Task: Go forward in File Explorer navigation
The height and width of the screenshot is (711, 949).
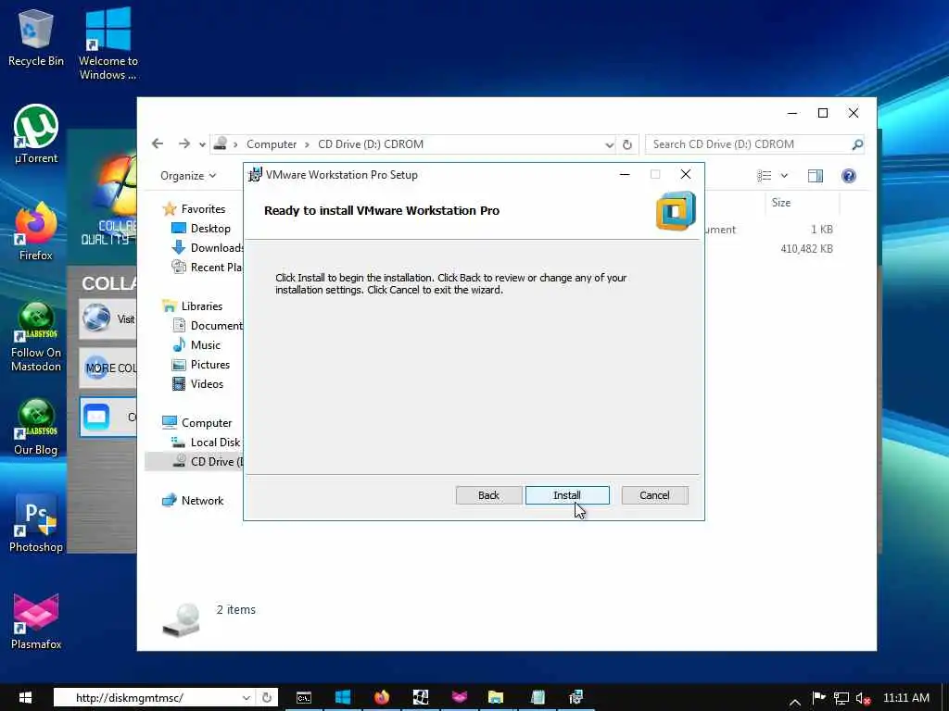Action: [x=184, y=143]
